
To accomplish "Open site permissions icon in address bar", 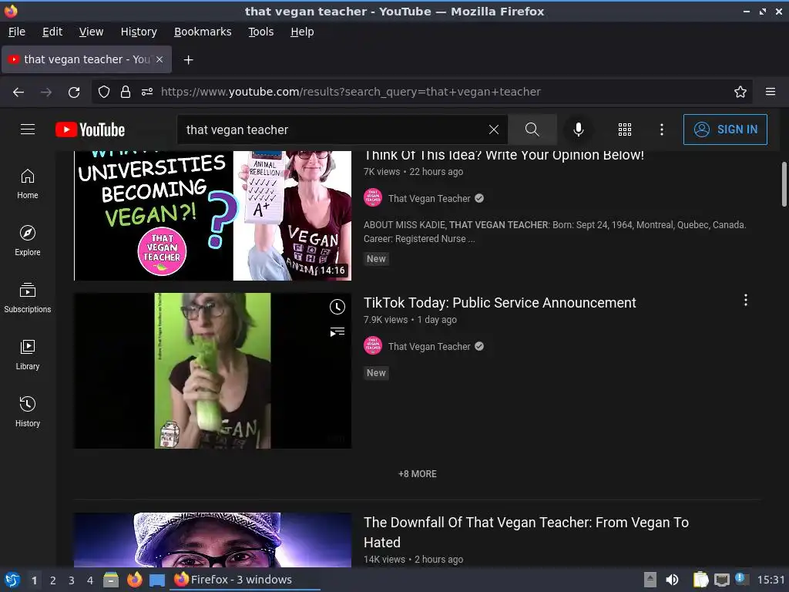I will pos(147,92).
